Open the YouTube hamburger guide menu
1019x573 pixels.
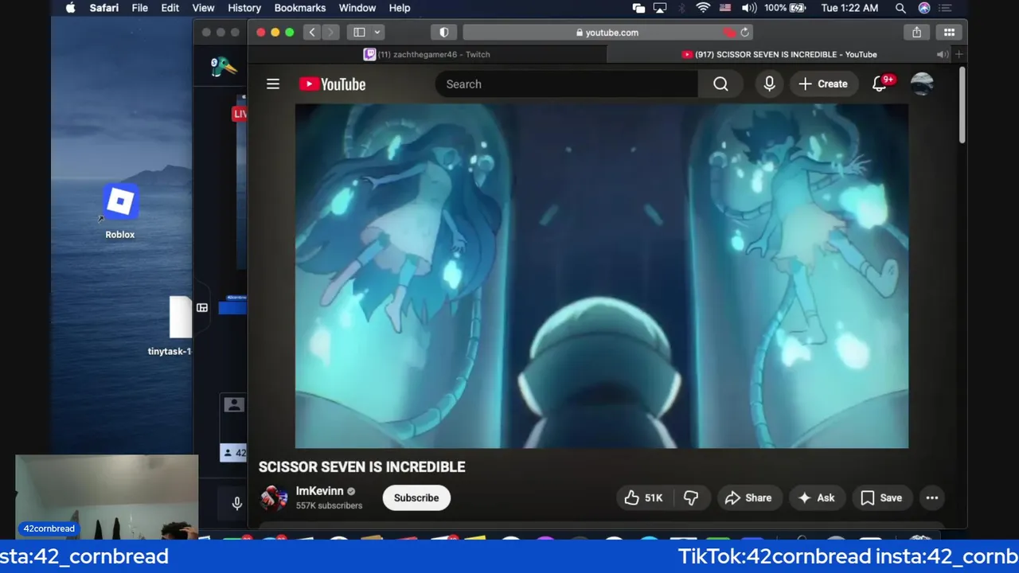tap(273, 84)
